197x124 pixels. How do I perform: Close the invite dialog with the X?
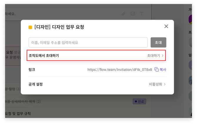coord(166,26)
